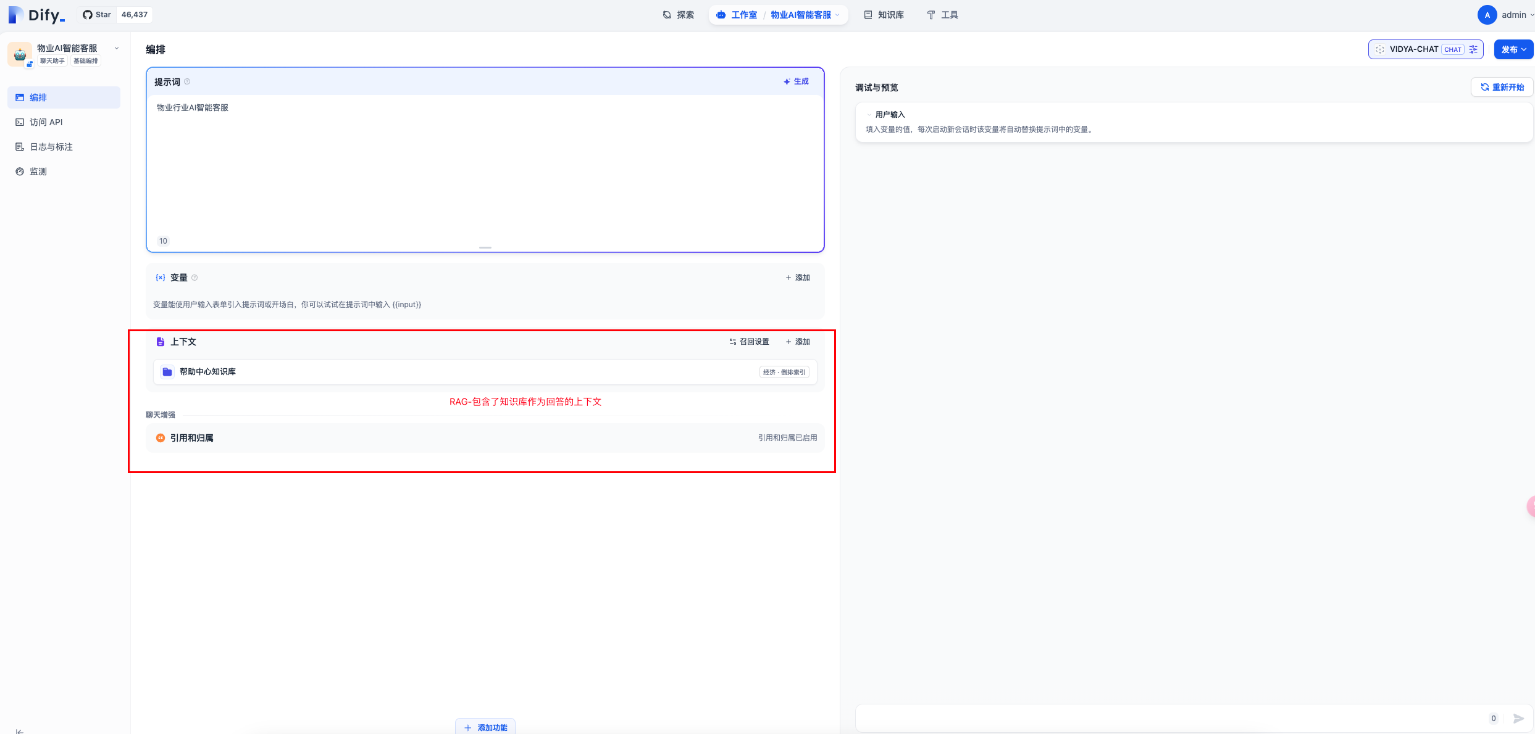This screenshot has height=734, width=1535.
Task: Click the send message arrow icon
Action: (1519, 718)
